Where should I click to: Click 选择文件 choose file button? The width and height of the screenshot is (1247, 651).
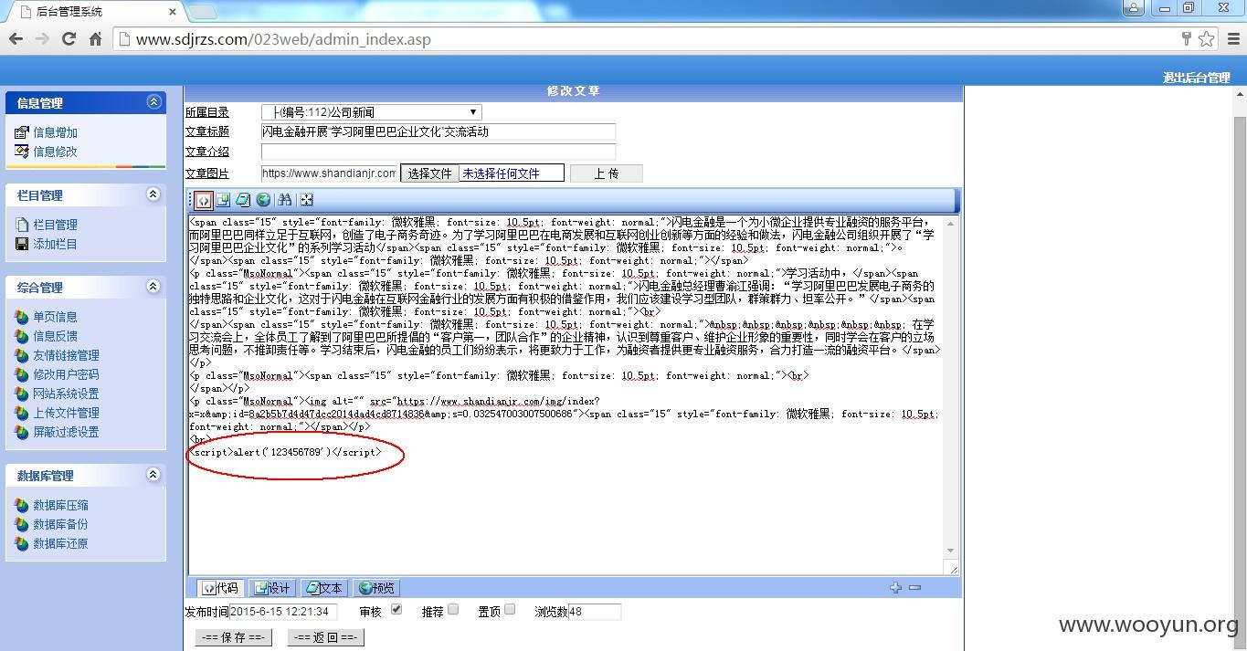pyautogui.click(x=429, y=173)
